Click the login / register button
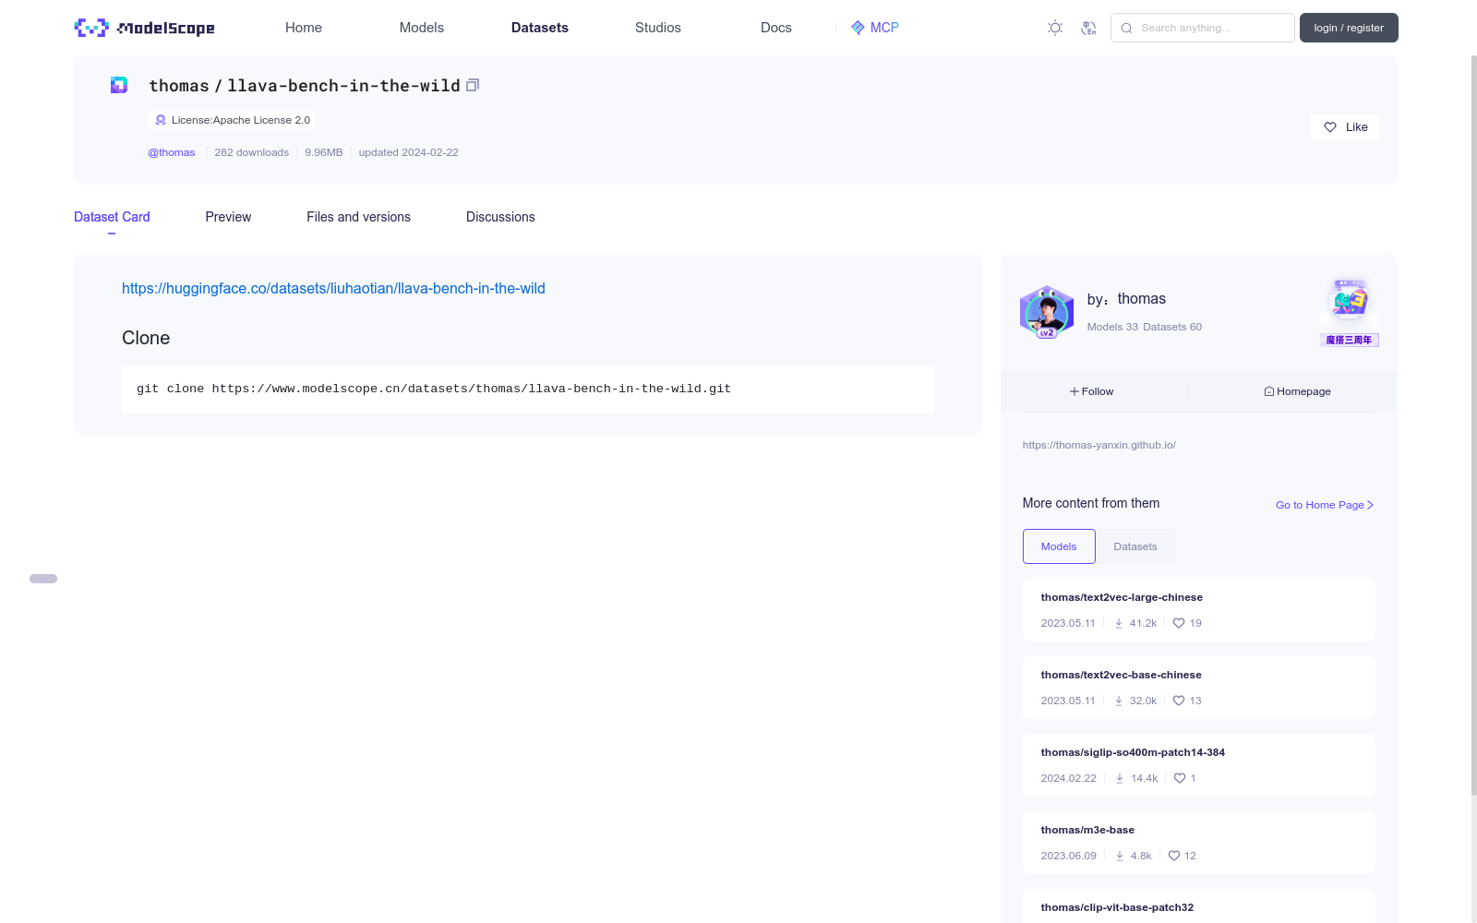Viewport: 1477px width, 923px height. click(1349, 28)
